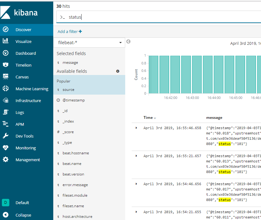Open Dev Tools wrench icon
The width and height of the screenshot is (261, 220).
click(6, 136)
